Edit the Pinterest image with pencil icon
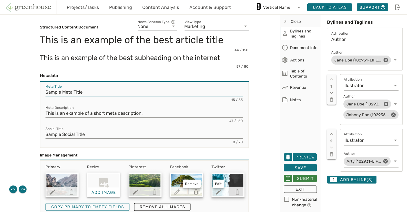The image size is (407, 212). click(136, 192)
